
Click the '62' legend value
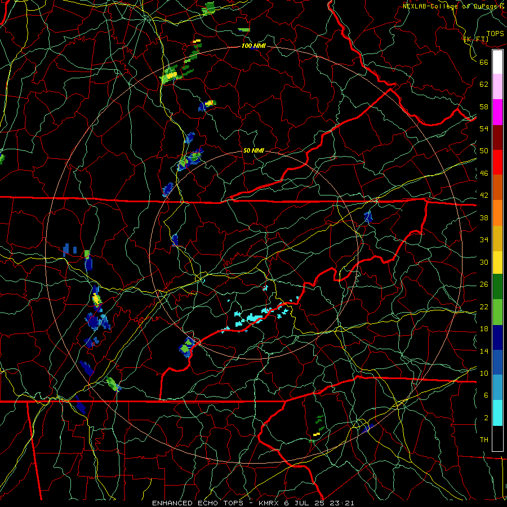click(484, 84)
